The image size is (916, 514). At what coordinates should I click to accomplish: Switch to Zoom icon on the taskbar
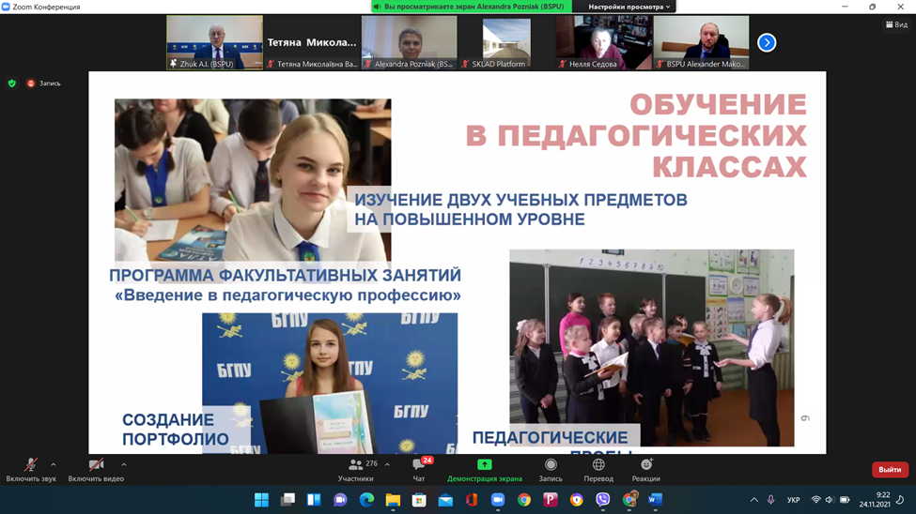tap(498, 500)
